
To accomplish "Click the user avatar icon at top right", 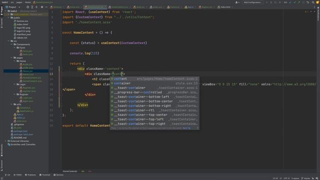I will pyautogui.click(x=317, y=2).
